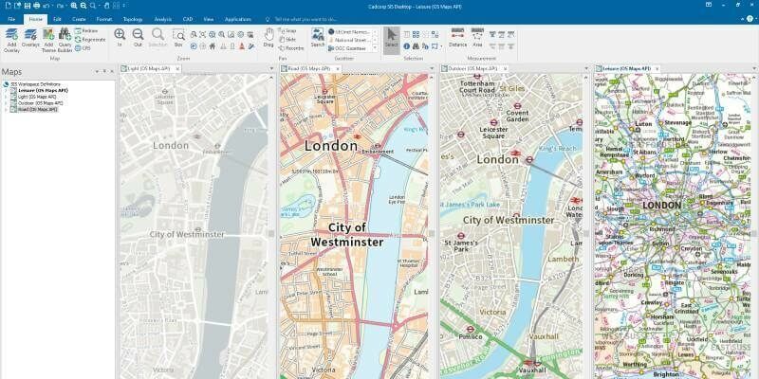Close the Road (OS Maps API) tab

pyautogui.click(x=339, y=68)
